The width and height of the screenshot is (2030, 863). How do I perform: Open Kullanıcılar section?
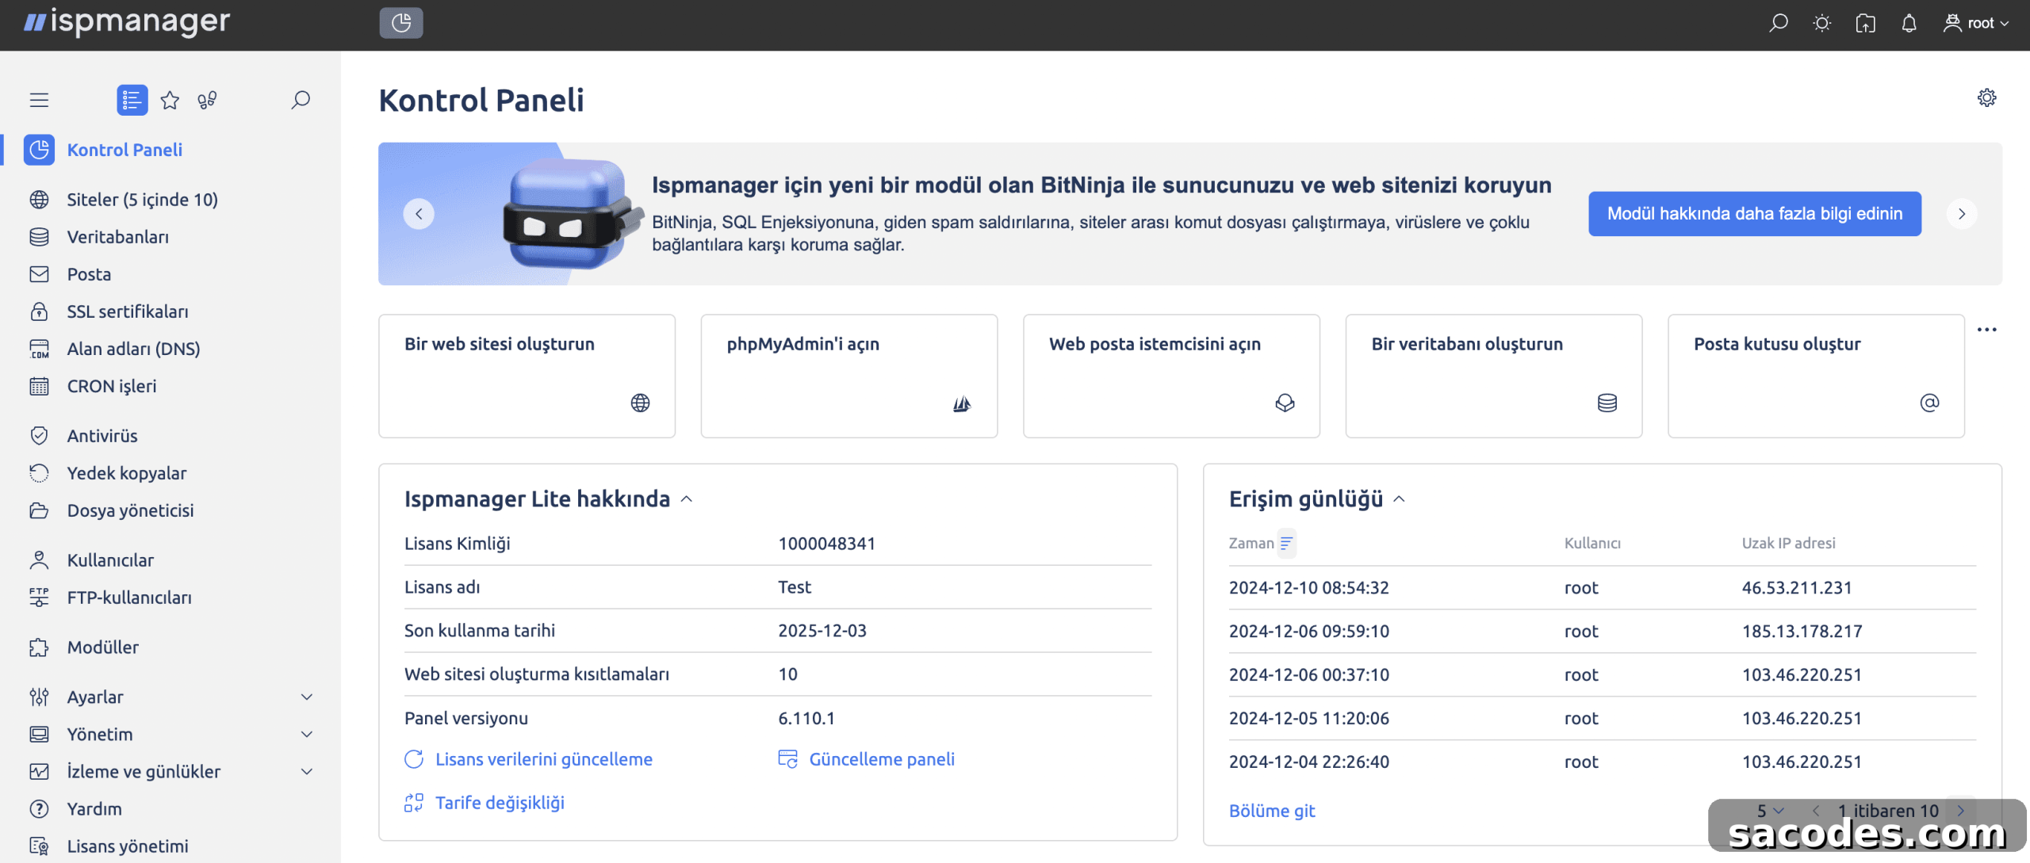click(110, 560)
